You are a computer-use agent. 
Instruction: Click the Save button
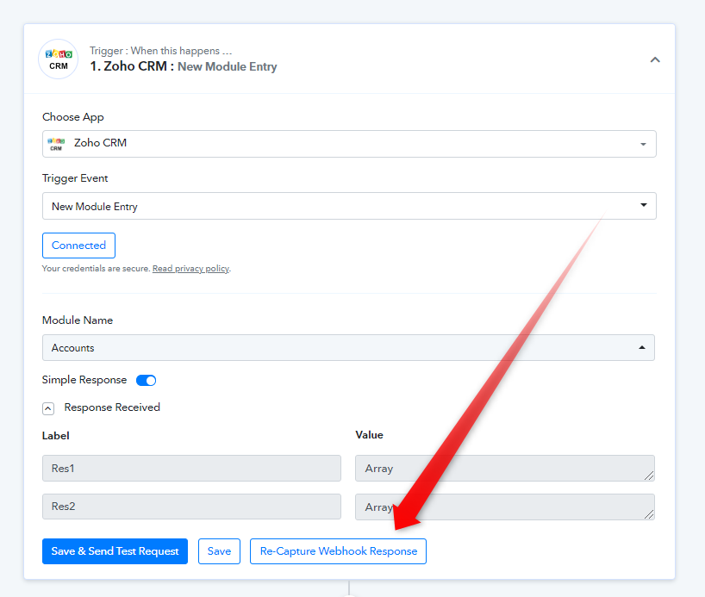tap(220, 551)
